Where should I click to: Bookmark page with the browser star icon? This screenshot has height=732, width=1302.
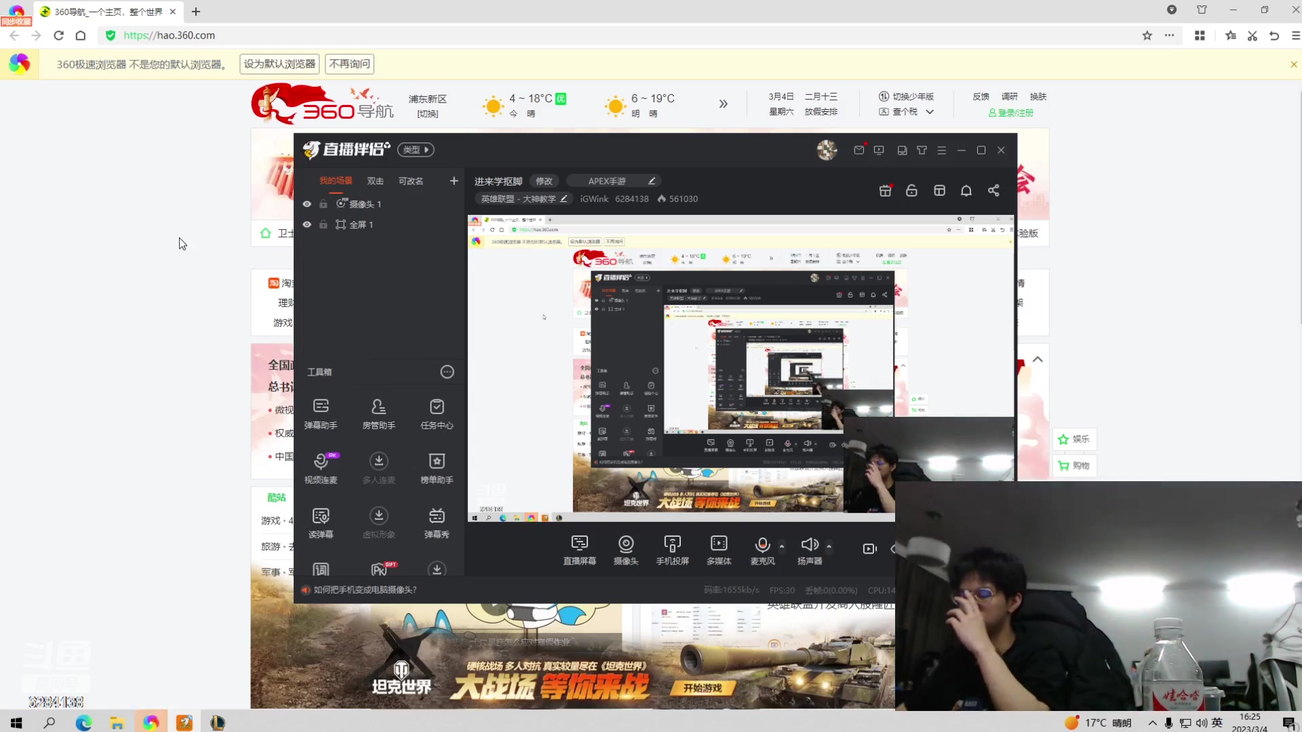(1147, 35)
